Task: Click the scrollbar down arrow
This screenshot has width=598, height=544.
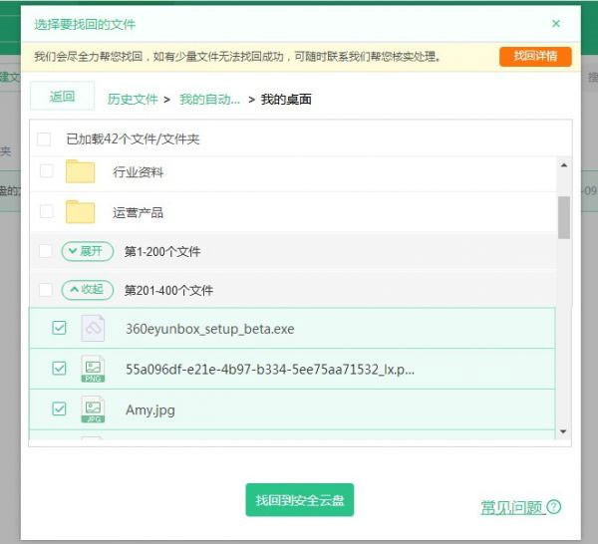Action: click(x=564, y=431)
